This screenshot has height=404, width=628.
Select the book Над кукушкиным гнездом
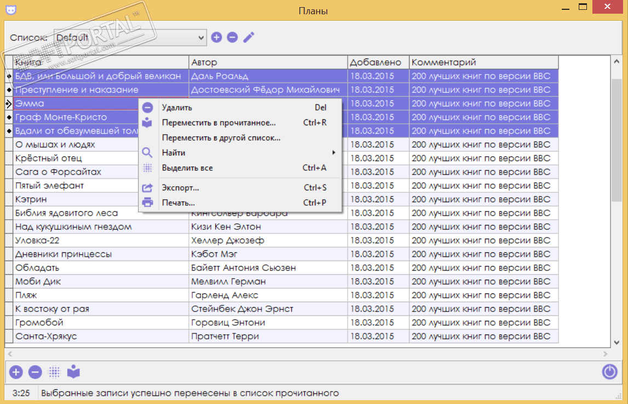pos(101,227)
